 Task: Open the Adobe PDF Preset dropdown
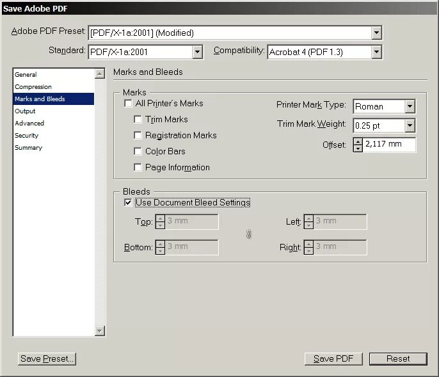tap(376, 33)
